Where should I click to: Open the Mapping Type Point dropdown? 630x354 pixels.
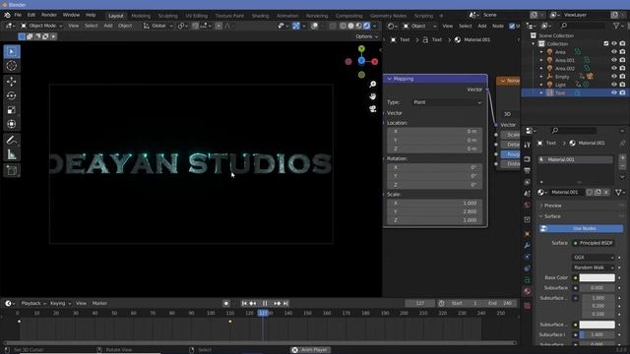coord(447,102)
